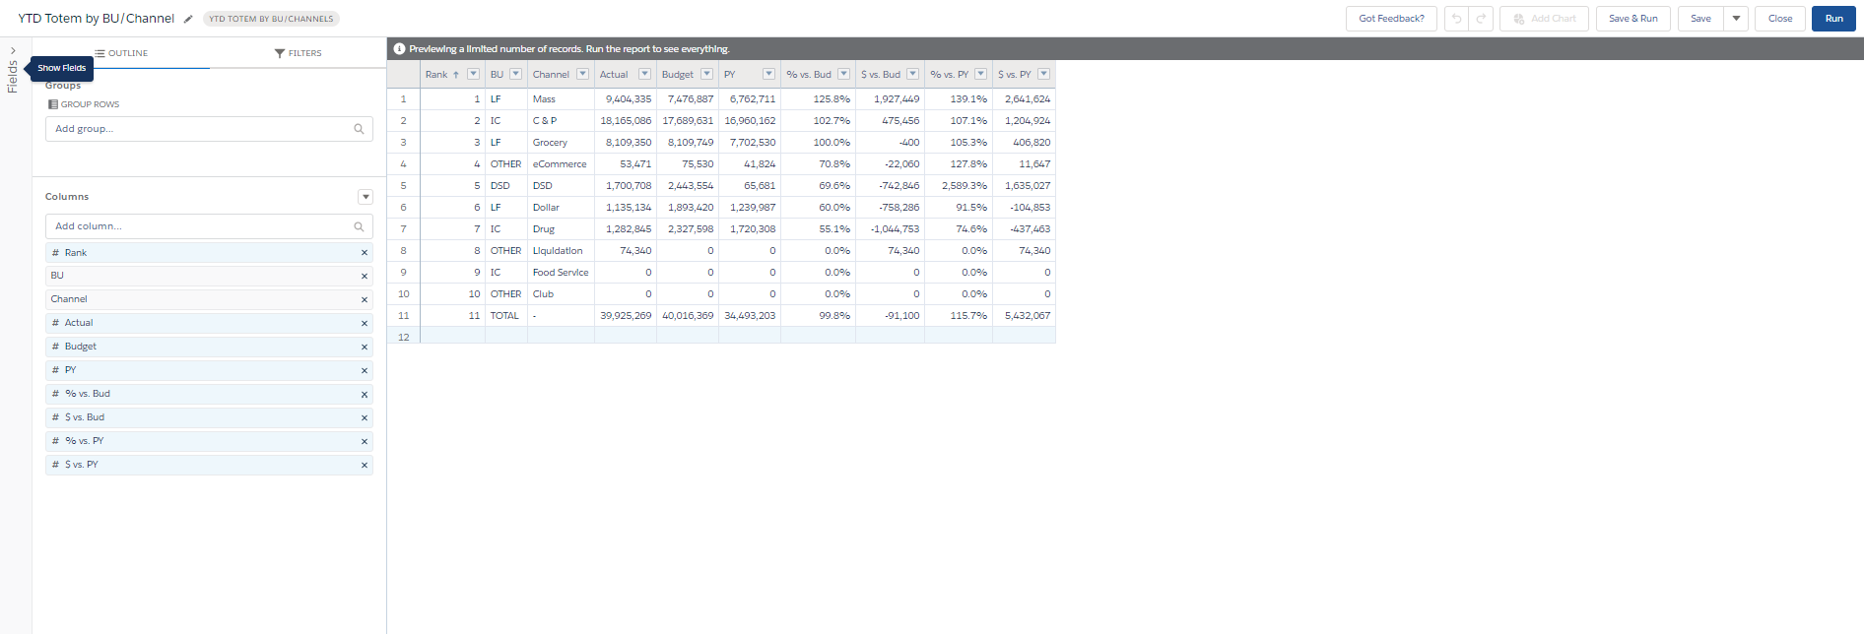
Task: Click the Save & Run button
Action: coord(1632,19)
